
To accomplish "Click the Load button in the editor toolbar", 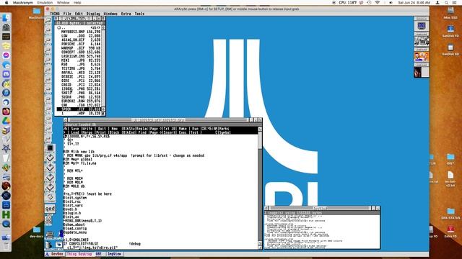I will [x=75, y=132].
